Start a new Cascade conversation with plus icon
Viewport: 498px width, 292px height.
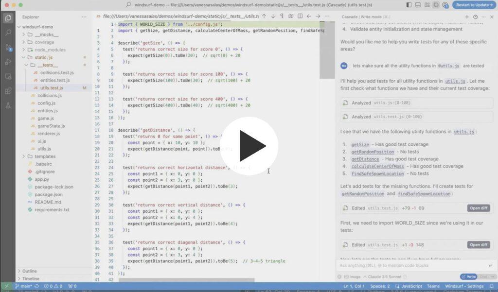pos(466,16)
